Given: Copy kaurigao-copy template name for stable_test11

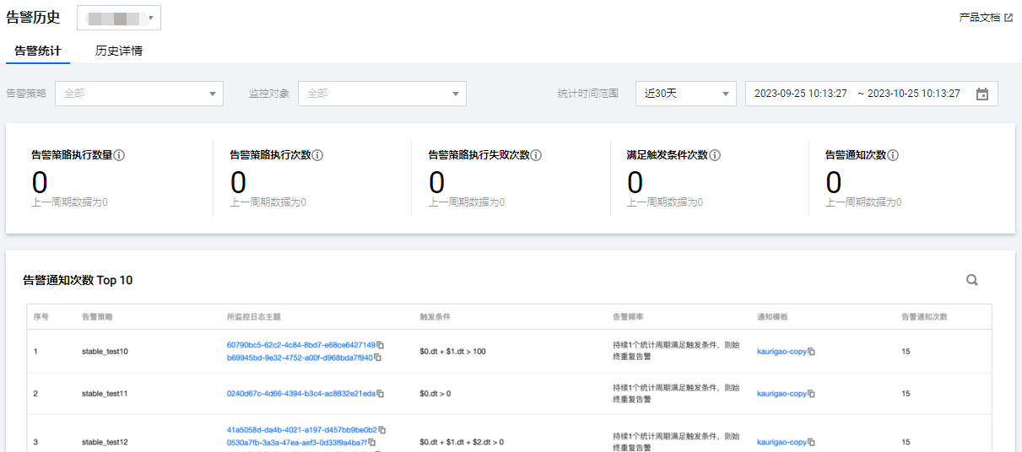Looking at the screenshot, I should 812,394.
